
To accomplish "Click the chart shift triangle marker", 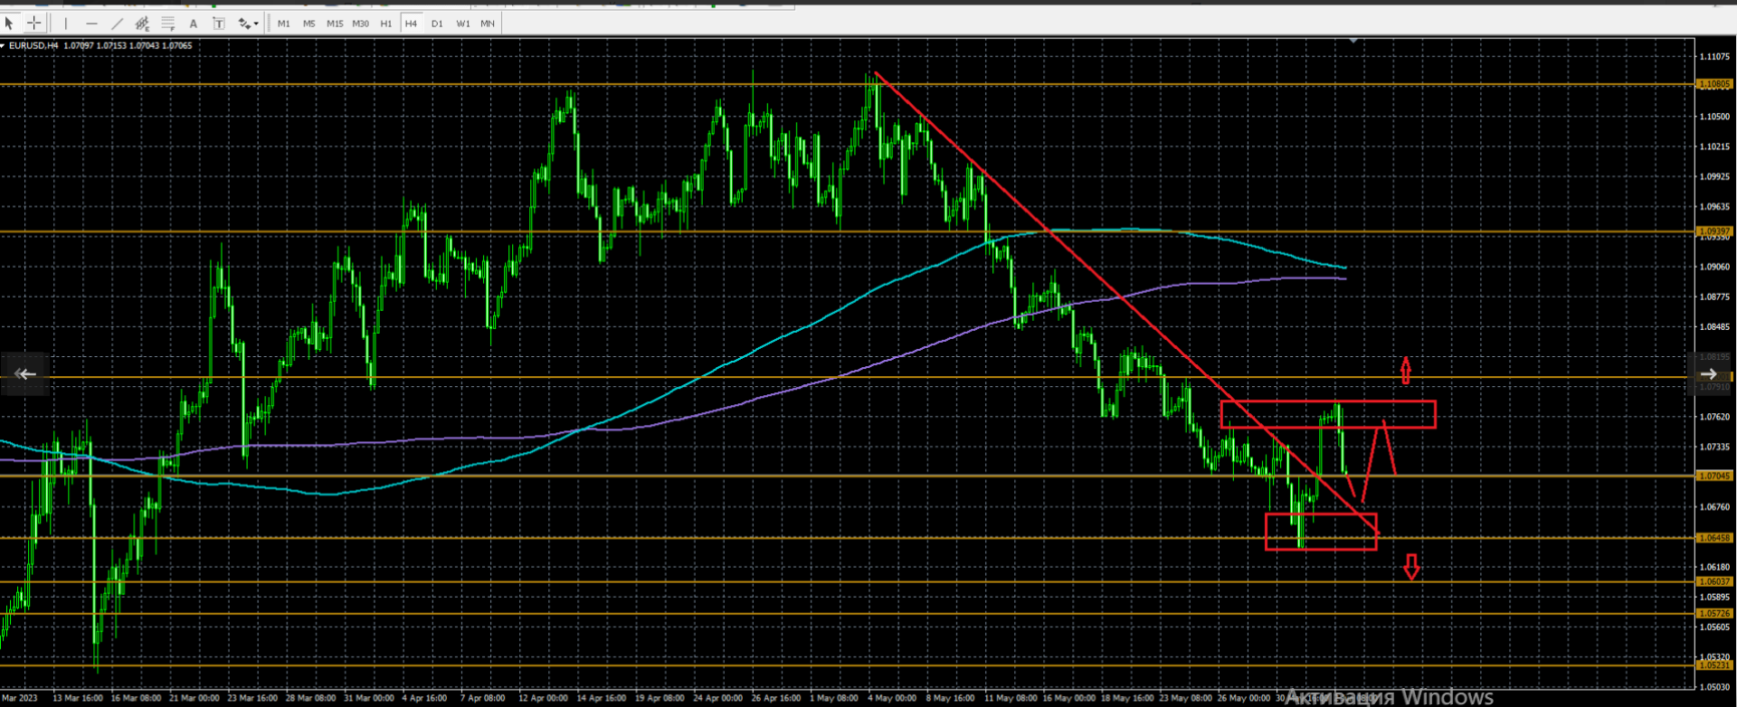I will [1353, 41].
